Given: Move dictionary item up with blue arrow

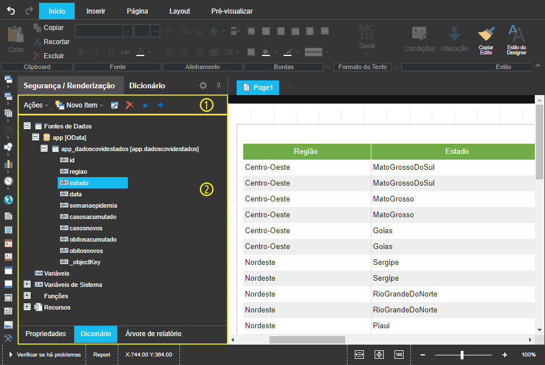Looking at the screenshot, I should click(145, 105).
